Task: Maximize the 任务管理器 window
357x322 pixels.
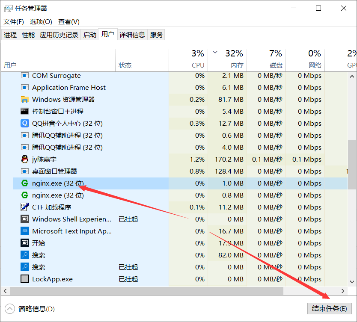Action: 318,9
